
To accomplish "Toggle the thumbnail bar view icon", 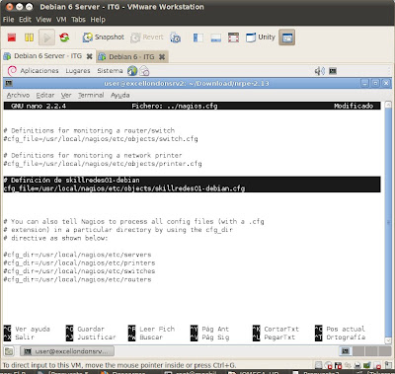I will coord(216,37).
